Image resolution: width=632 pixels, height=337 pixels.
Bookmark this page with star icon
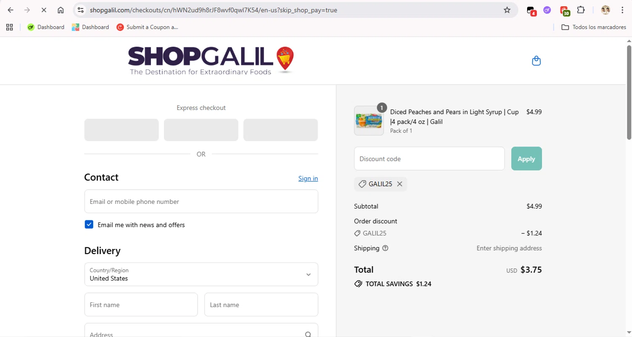[507, 10]
